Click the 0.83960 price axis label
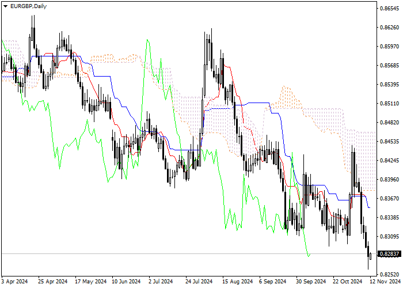The height and width of the screenshot is (288, 403). 390,180
